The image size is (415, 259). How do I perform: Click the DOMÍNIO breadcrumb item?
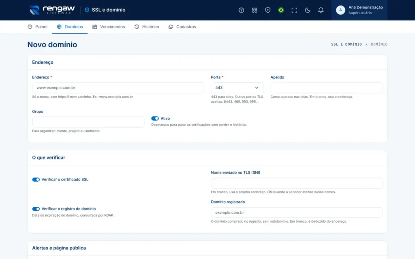coord(379,45)
